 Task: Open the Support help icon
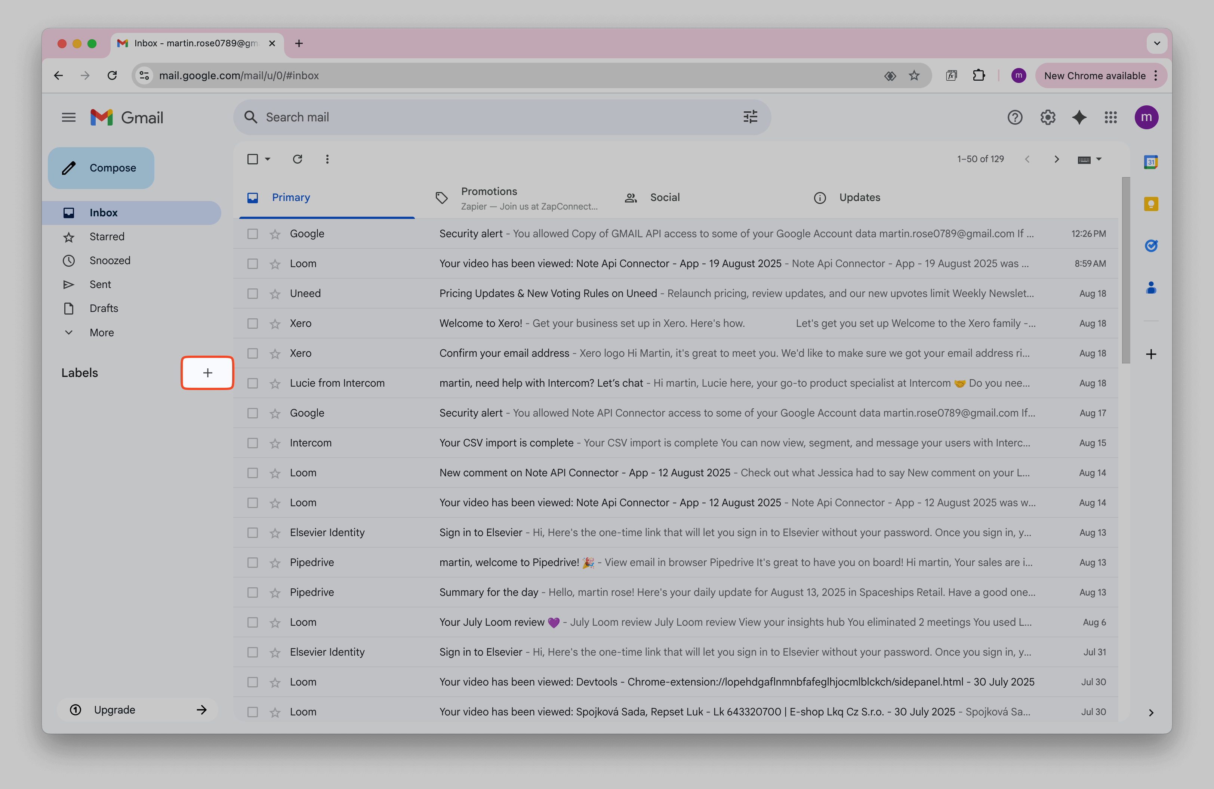[x=1014, y=117]
